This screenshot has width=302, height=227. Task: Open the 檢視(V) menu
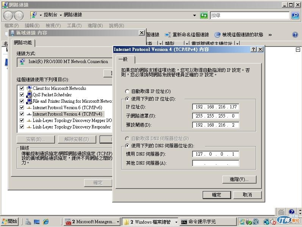[53, 26]
